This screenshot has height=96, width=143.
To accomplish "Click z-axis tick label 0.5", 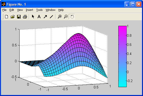I will point(14,45).
